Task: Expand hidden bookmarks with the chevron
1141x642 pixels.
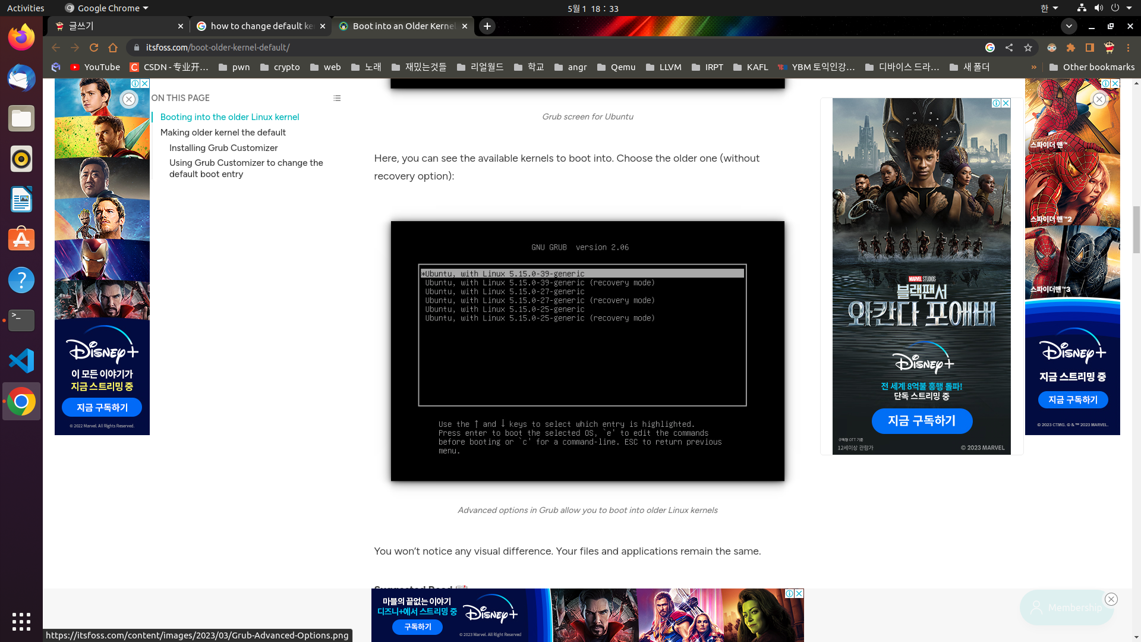Action: point(1034,67)
